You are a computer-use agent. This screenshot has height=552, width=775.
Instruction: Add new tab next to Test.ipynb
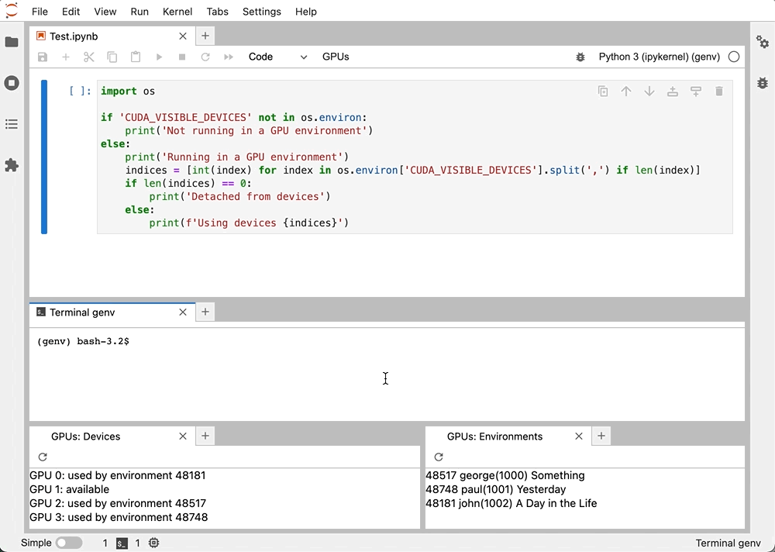205,36
